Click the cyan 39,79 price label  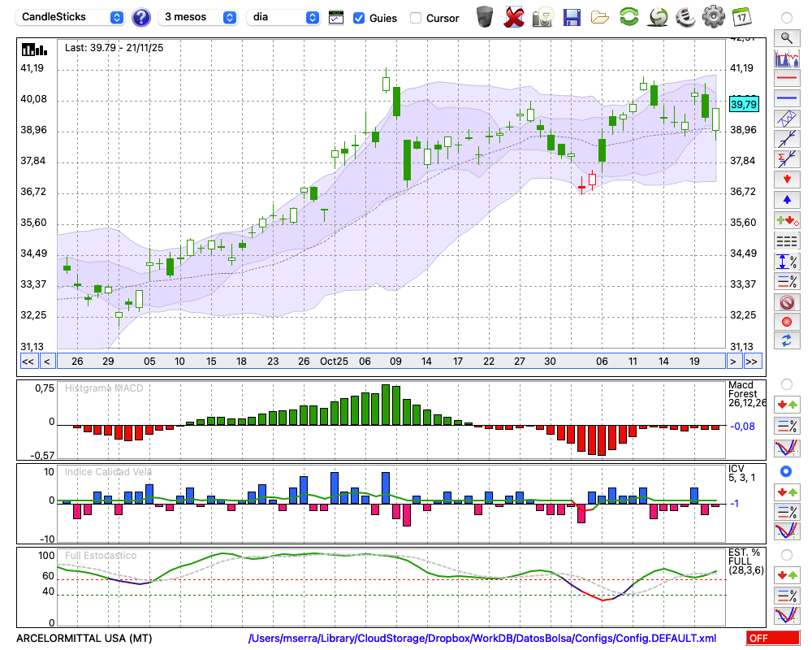[744, 104]
